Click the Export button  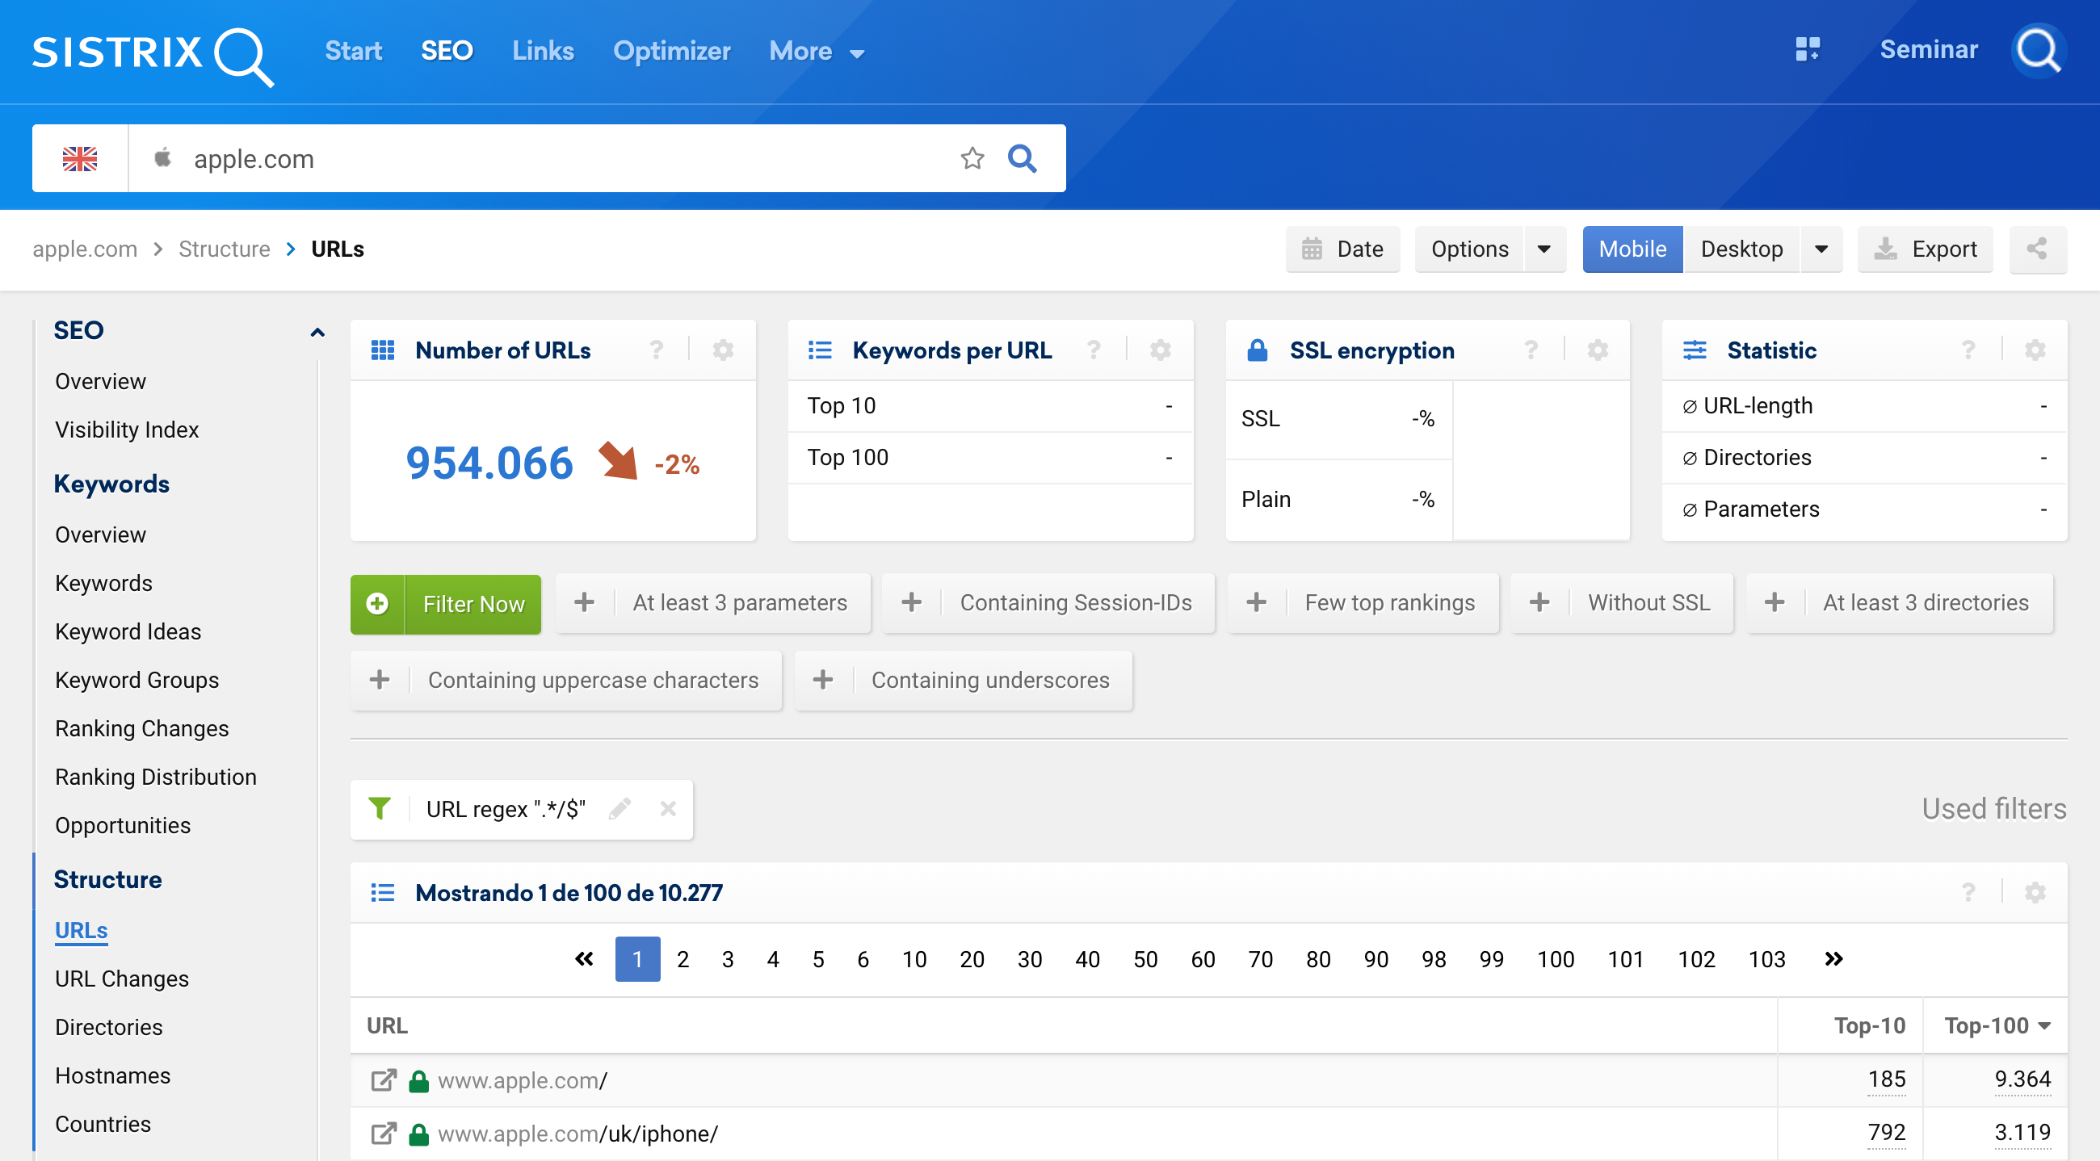pyautogui.click(x=1925, y=249)
